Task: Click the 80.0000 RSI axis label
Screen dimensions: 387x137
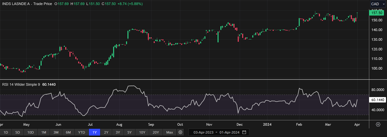Action: (378, 90)
